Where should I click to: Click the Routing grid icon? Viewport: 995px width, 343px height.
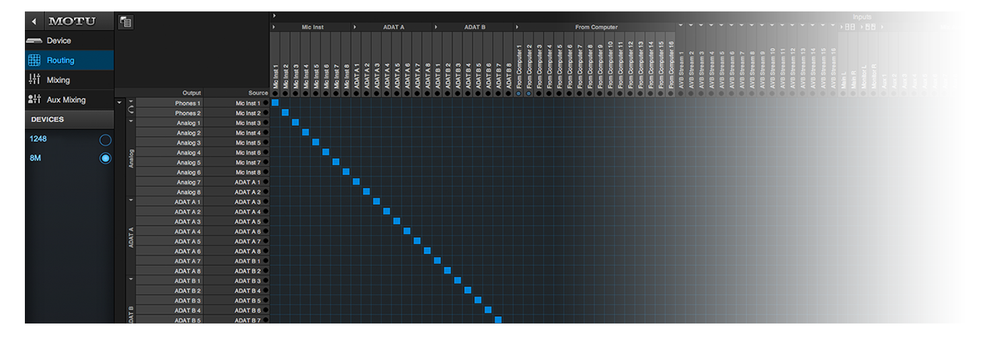[x=34, y=61]
